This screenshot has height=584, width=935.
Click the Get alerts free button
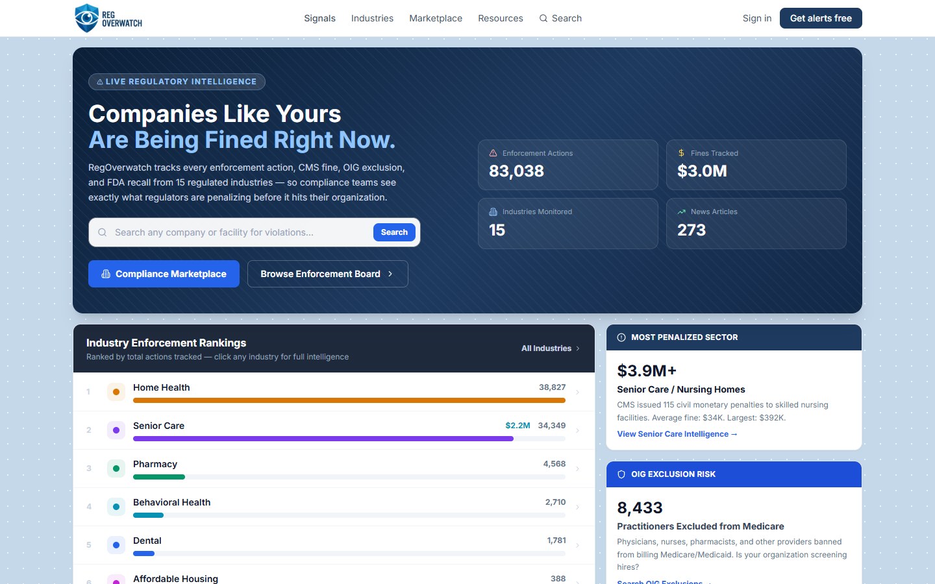pos(821,18)
